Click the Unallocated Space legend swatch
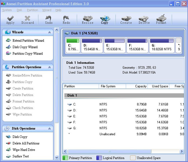 [x=133, y=158]
